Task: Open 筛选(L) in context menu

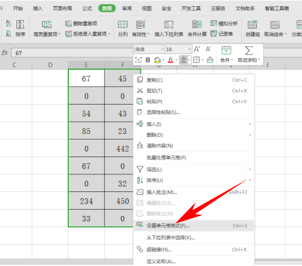Action: pyautogui.click(x=193, y=169)
